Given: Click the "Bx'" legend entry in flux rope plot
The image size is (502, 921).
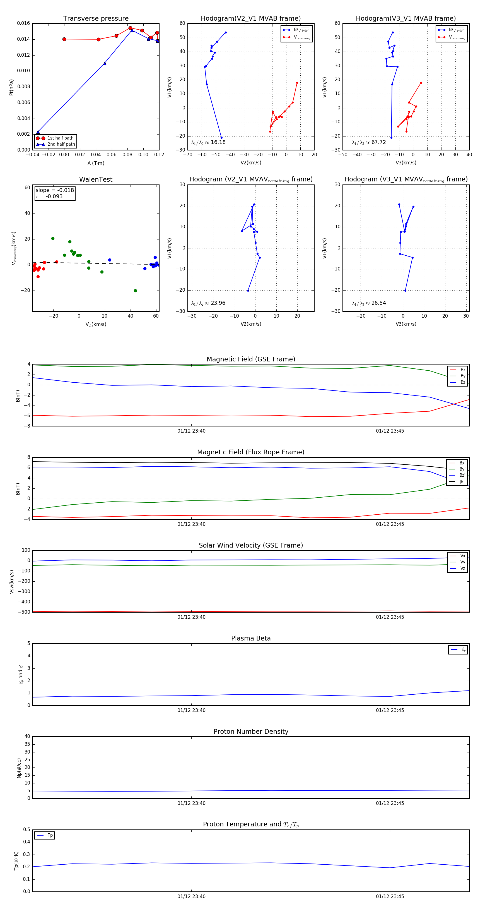Looking at the screenshot, I should point(457,463).
